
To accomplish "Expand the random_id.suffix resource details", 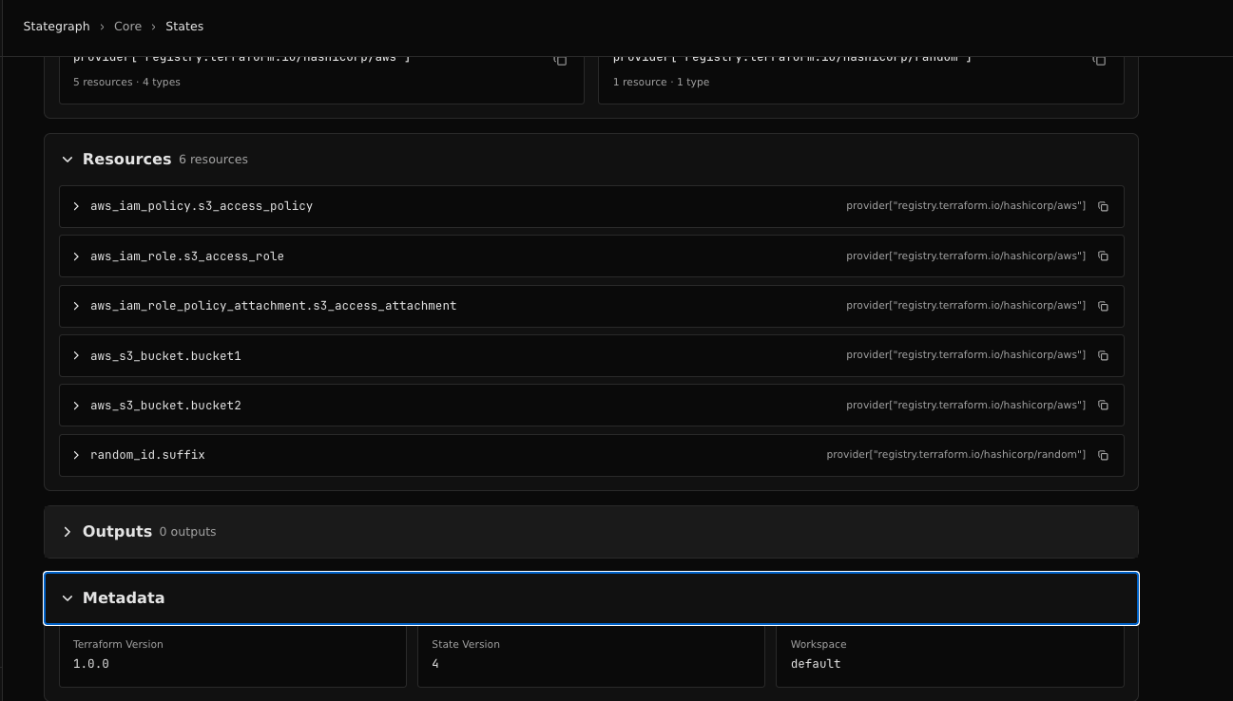I will tap(76, 455).
